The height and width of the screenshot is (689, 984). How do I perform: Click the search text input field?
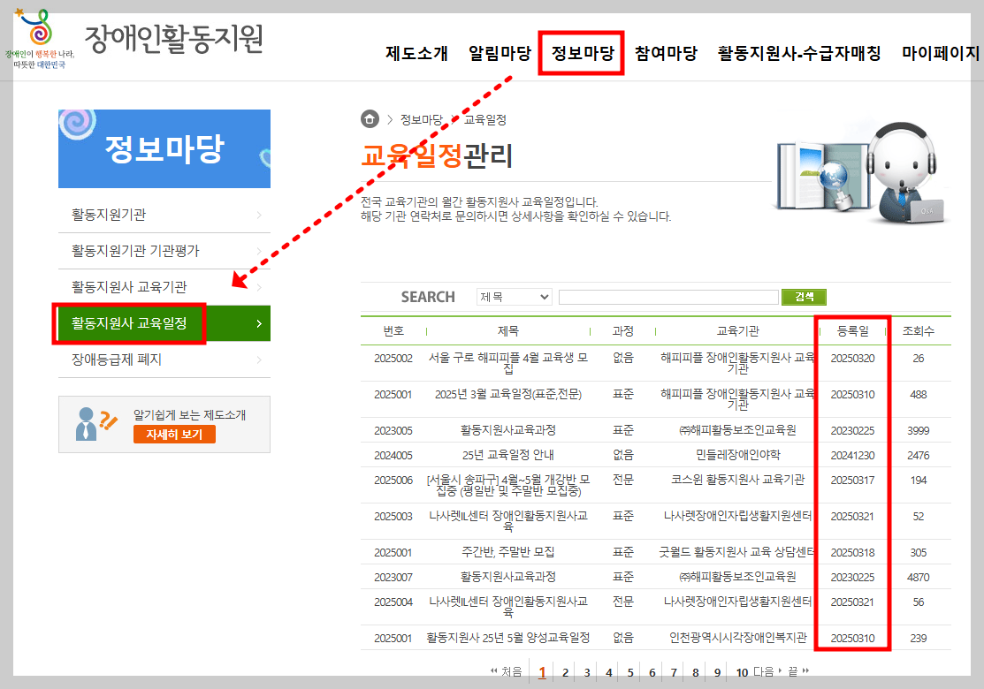tap(668, 297)
